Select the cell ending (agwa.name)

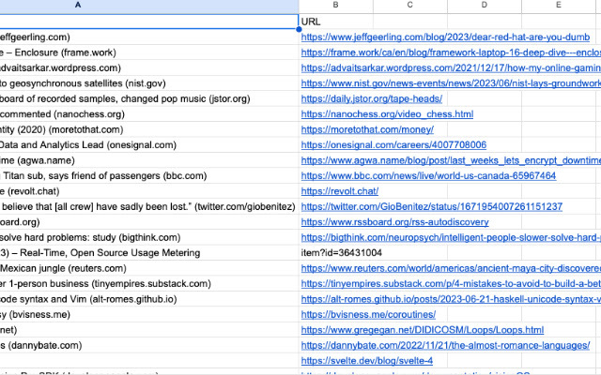149,160
